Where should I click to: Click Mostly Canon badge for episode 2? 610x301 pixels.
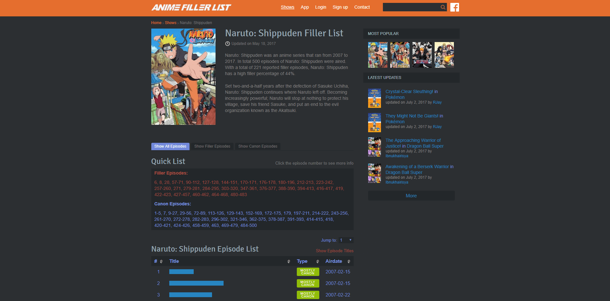click(308, 283)
